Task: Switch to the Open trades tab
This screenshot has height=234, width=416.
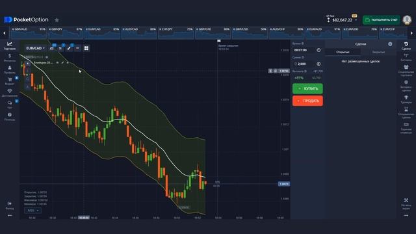Action: coord(343,52)
